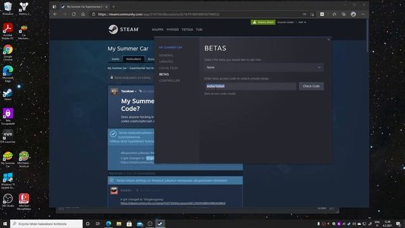Click the browser back arrow
405x228 pixels.
[x=55, y=14]
